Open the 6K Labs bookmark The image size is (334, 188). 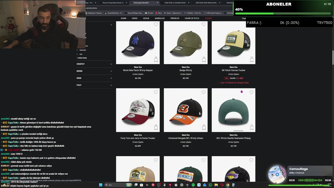point(149,13)
